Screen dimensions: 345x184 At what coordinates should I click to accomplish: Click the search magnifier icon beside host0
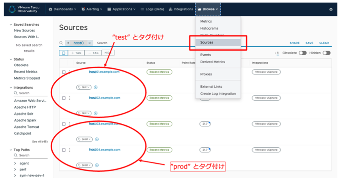(x=61, y=43)
